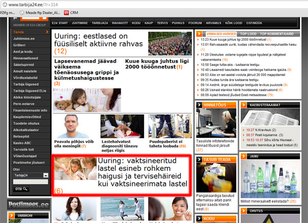This screenshot has height=223, width=308.
Task: Switch to the TOP KOMMENTAARID tab
Action: (278, 33)
